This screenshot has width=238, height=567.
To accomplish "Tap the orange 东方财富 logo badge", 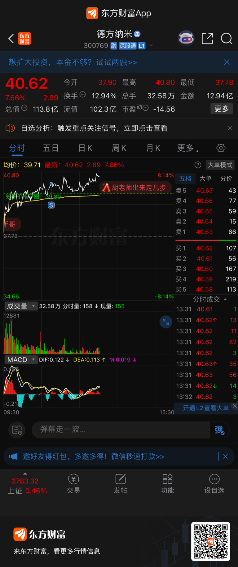I will tap(24, 39).
